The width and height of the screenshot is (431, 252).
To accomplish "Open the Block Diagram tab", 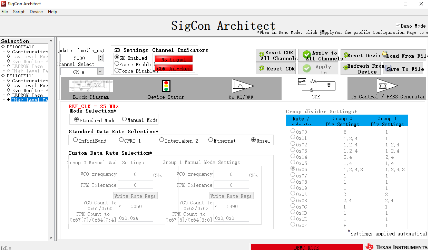I will (x=91, y=89).
